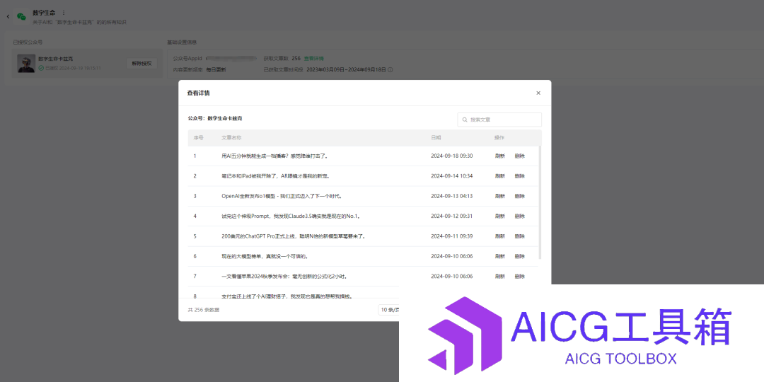
Task: Click the 数字生命卡兹克 account avatar thumbnail
Action: tap(26, 64)
